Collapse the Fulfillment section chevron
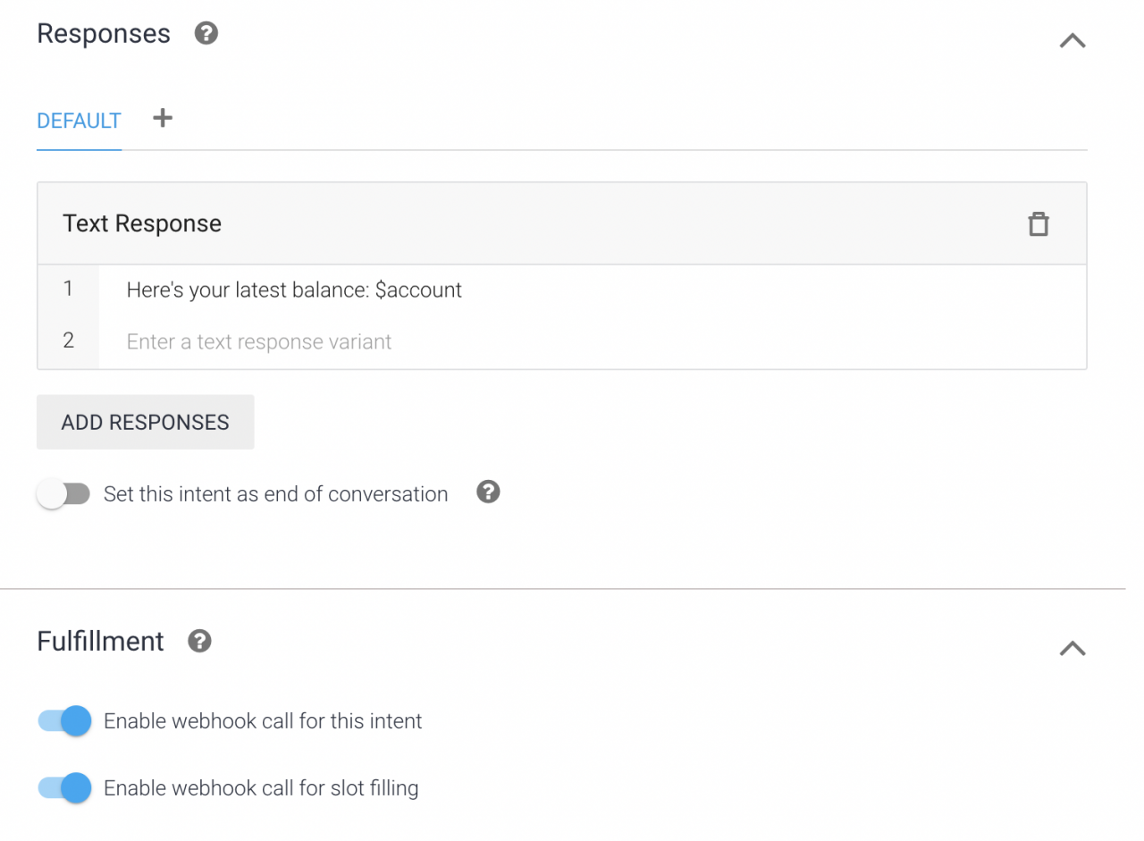This screenshot has height=841, width=1144. (x=1072, y=648)
